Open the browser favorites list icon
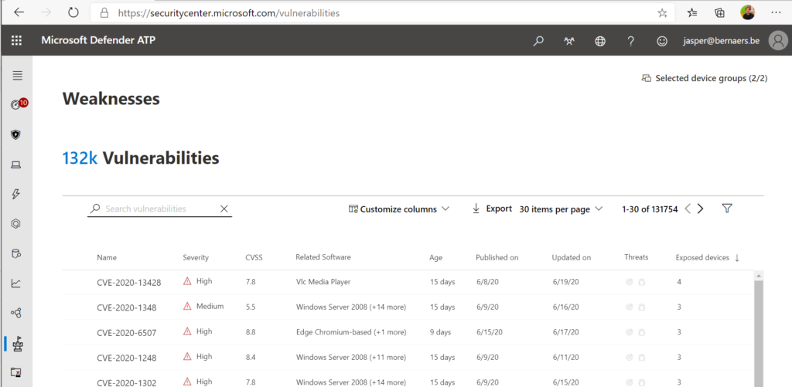Viewport: 792px width, 387px height. point(692,13)
